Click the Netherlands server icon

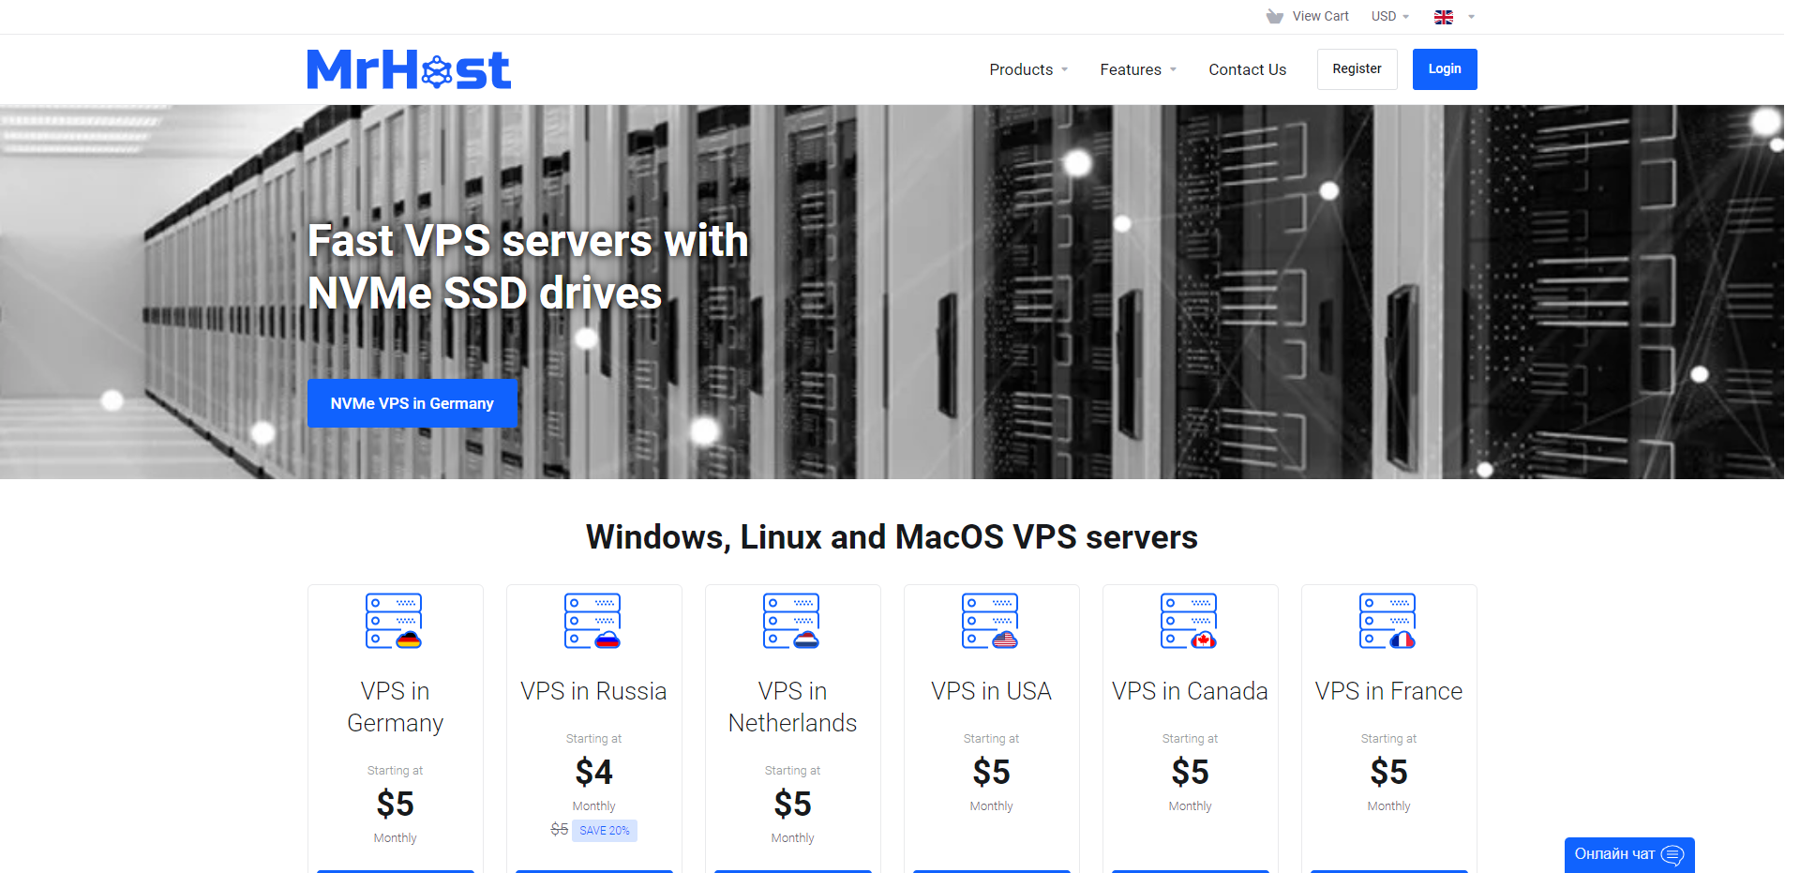(791, 621)
